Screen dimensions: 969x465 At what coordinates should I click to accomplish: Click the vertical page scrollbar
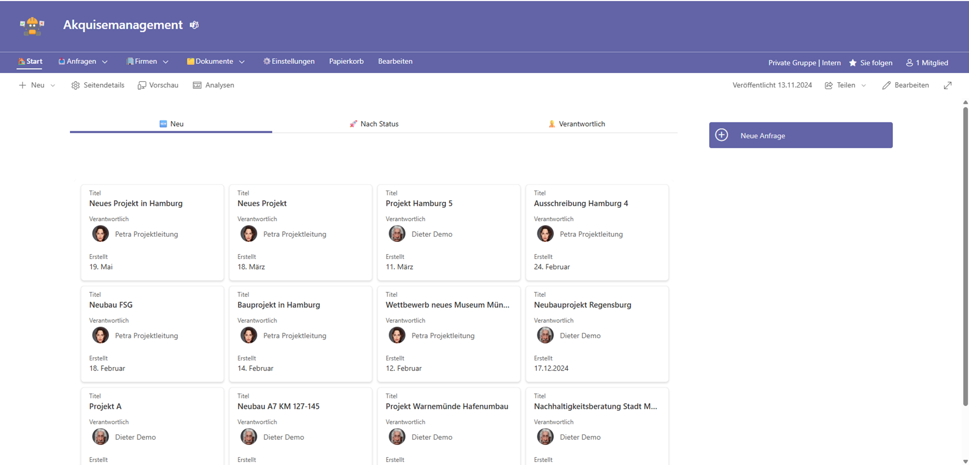965,256
